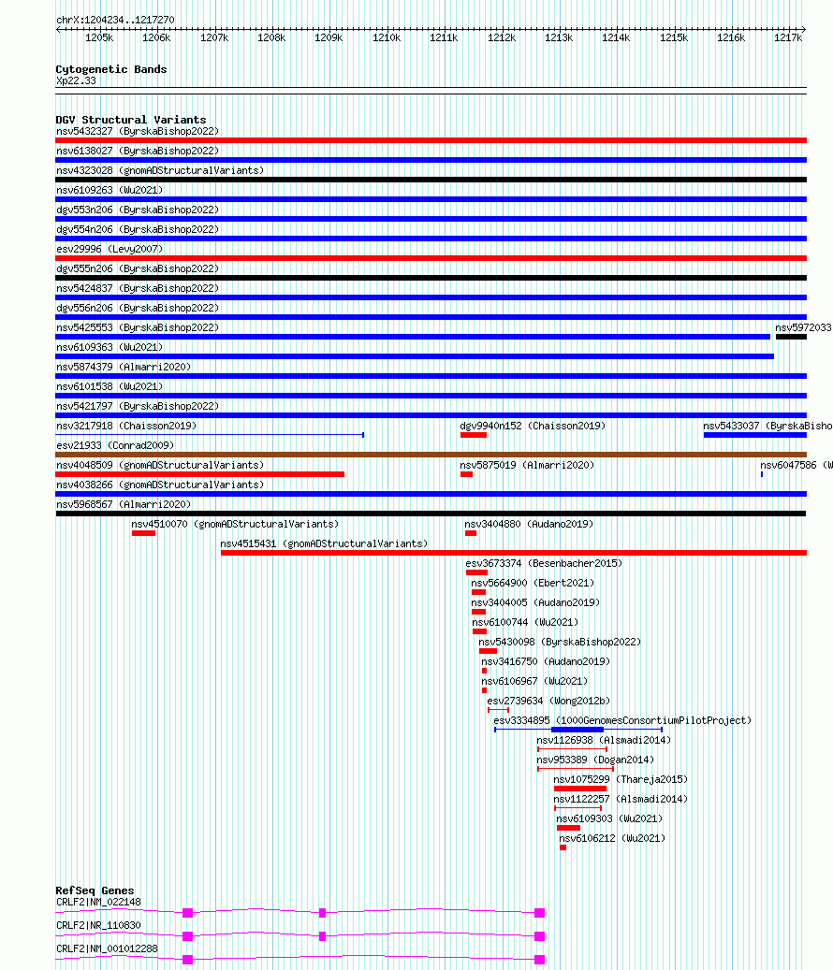This screenshot has width=833, height=970.
Task: Open the nsv5874379 (Almarri2020) label
Action: click(124, 367)
